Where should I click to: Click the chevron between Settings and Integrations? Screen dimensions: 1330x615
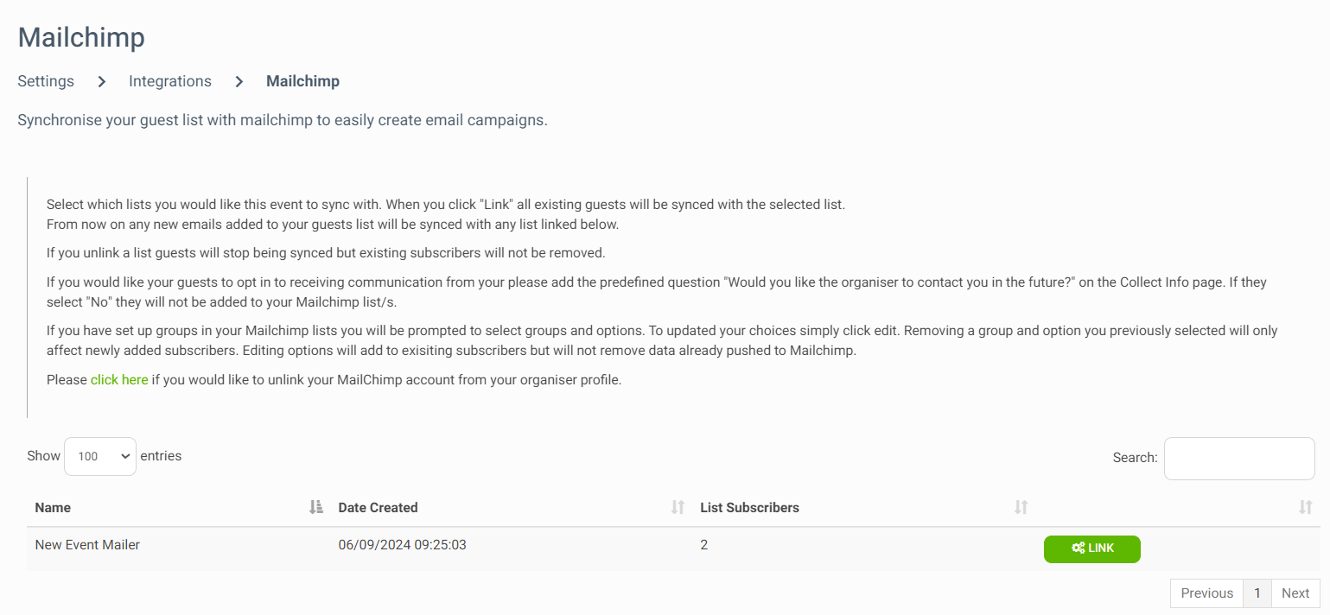(x=101, y=81)
